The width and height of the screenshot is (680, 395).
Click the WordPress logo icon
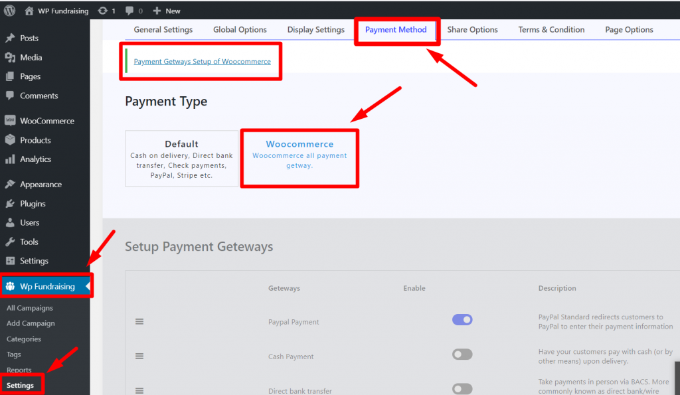9,11
